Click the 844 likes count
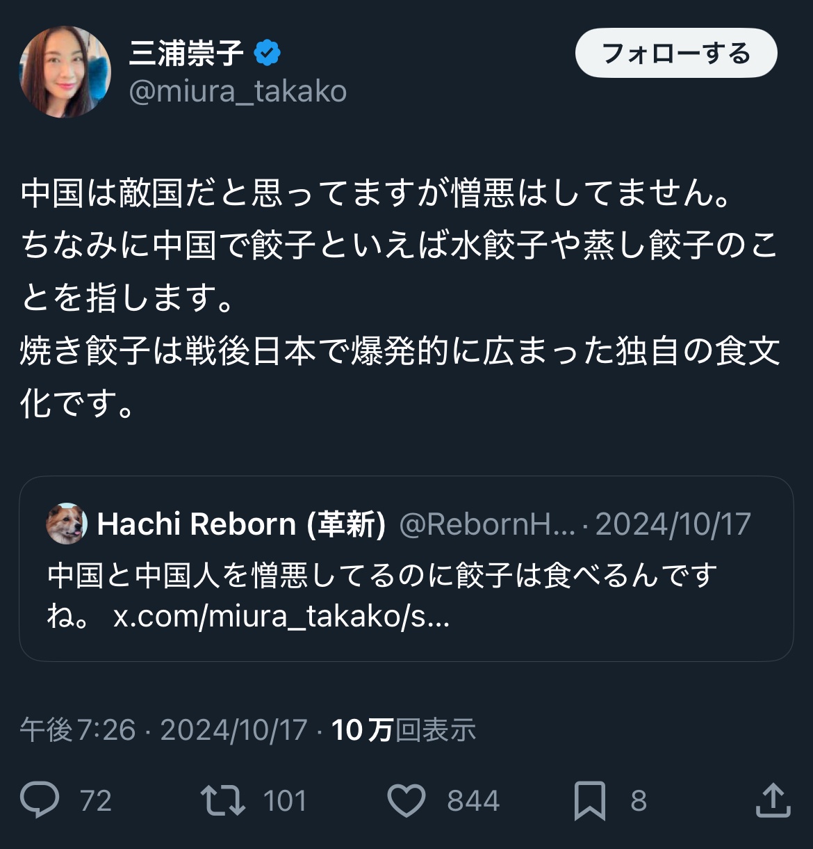813x849 pixels. pyautogui.click(x=473, y=801)
